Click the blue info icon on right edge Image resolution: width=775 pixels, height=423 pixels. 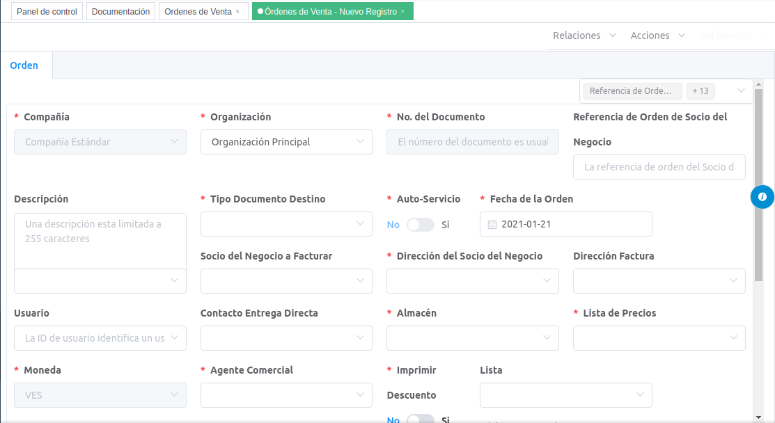click(762, 197)
